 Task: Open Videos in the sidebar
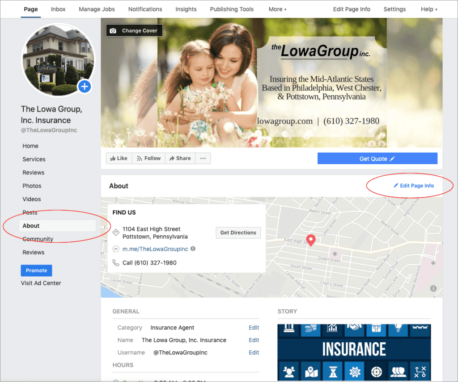(x=32, y=199)
